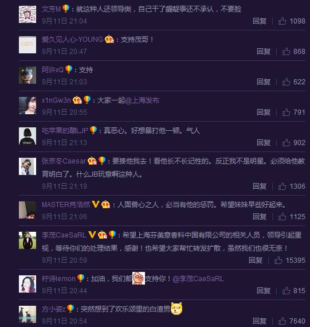
Task: Like 李茂CaeSaRL's comment with 15395 likes
Action: (278, 260)
